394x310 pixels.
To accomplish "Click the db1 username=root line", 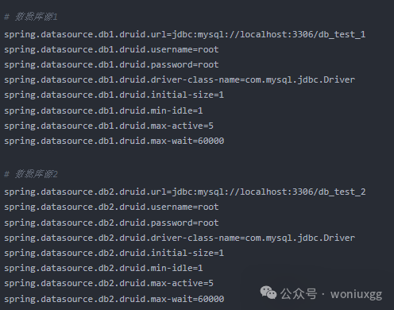I will click(x=111, y=50).
